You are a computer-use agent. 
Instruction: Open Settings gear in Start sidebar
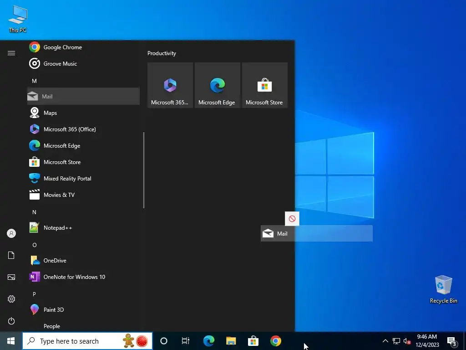pos(11,299)
